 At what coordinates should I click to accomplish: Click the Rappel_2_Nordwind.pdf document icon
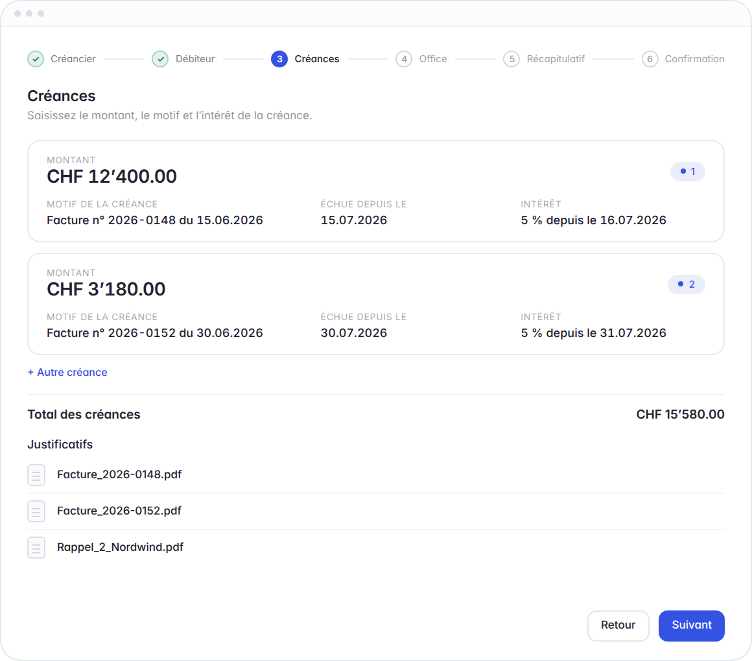click(x=36, y=548)
